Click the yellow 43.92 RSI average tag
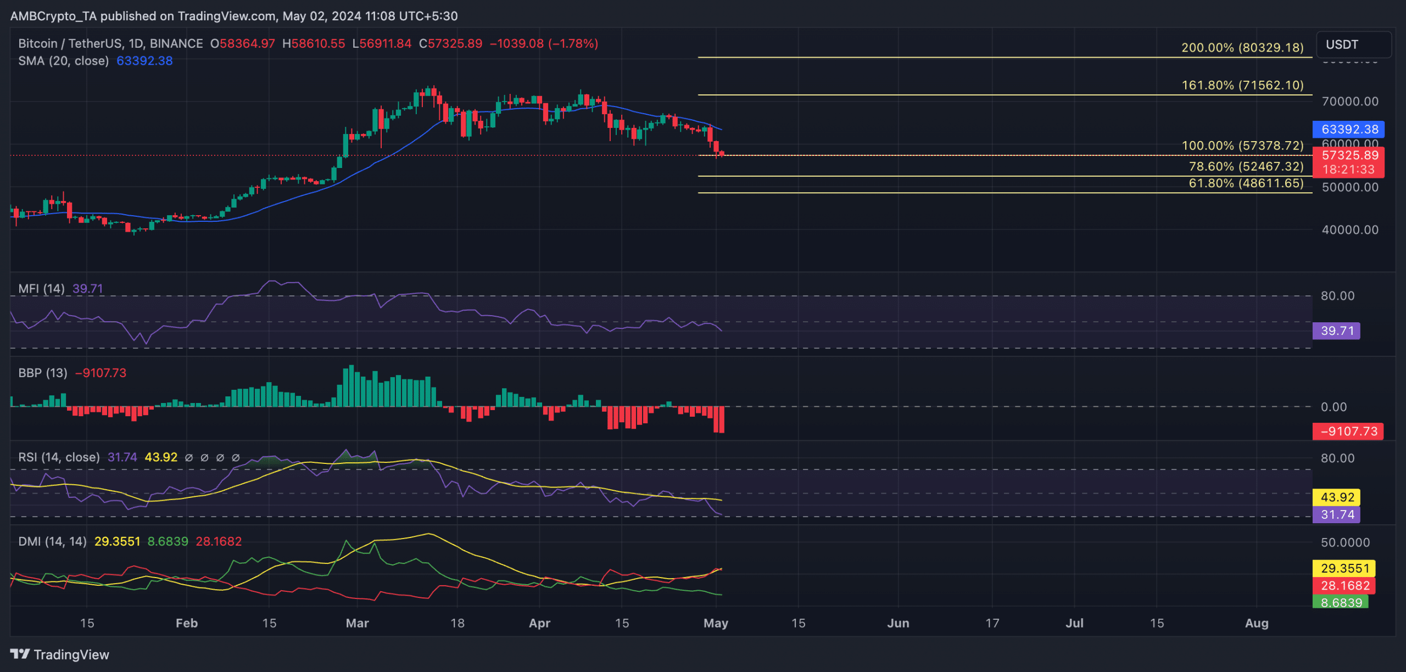Image resolution: width=1406 pixels, height=672 pixels. 1336,497
